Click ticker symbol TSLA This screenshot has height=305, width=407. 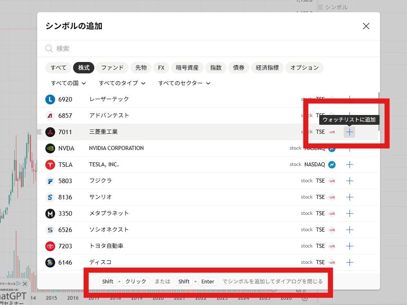click(65, 165)
